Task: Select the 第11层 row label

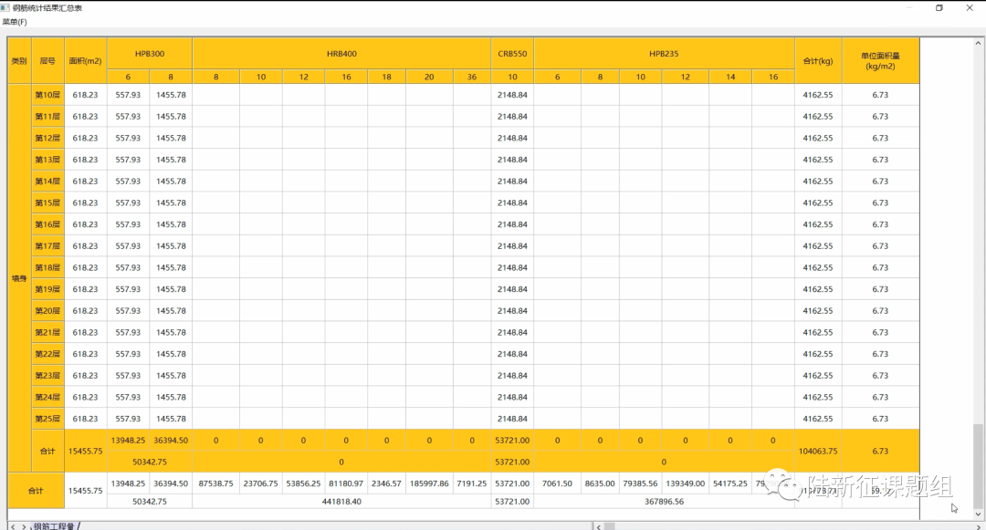Action: (47, 116)
